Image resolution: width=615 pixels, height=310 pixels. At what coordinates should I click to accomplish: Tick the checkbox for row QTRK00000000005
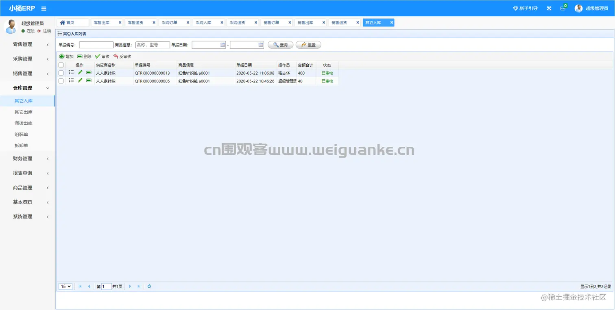(x=61, y=81)
